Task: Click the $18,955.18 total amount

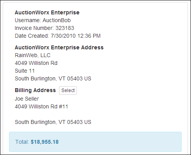Action: pyautogui.click(x=45, y=142)
